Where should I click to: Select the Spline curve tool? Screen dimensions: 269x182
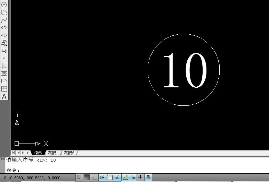[x=4, y=20]
